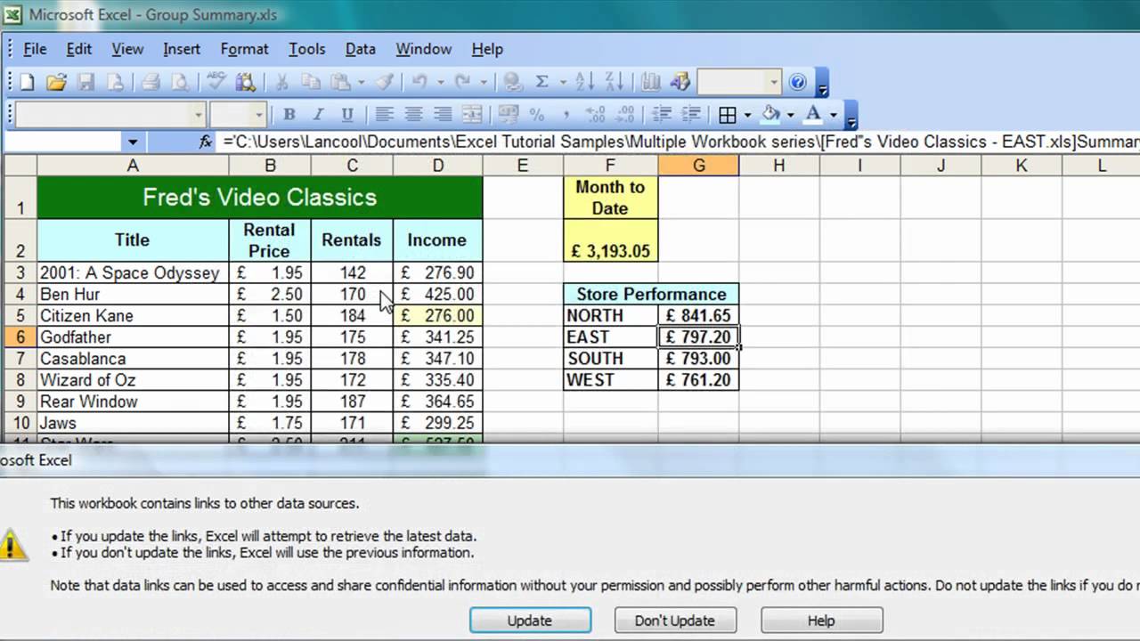1140x641 pixels.
Task: Open Print Preview
Action: [179, 83]
